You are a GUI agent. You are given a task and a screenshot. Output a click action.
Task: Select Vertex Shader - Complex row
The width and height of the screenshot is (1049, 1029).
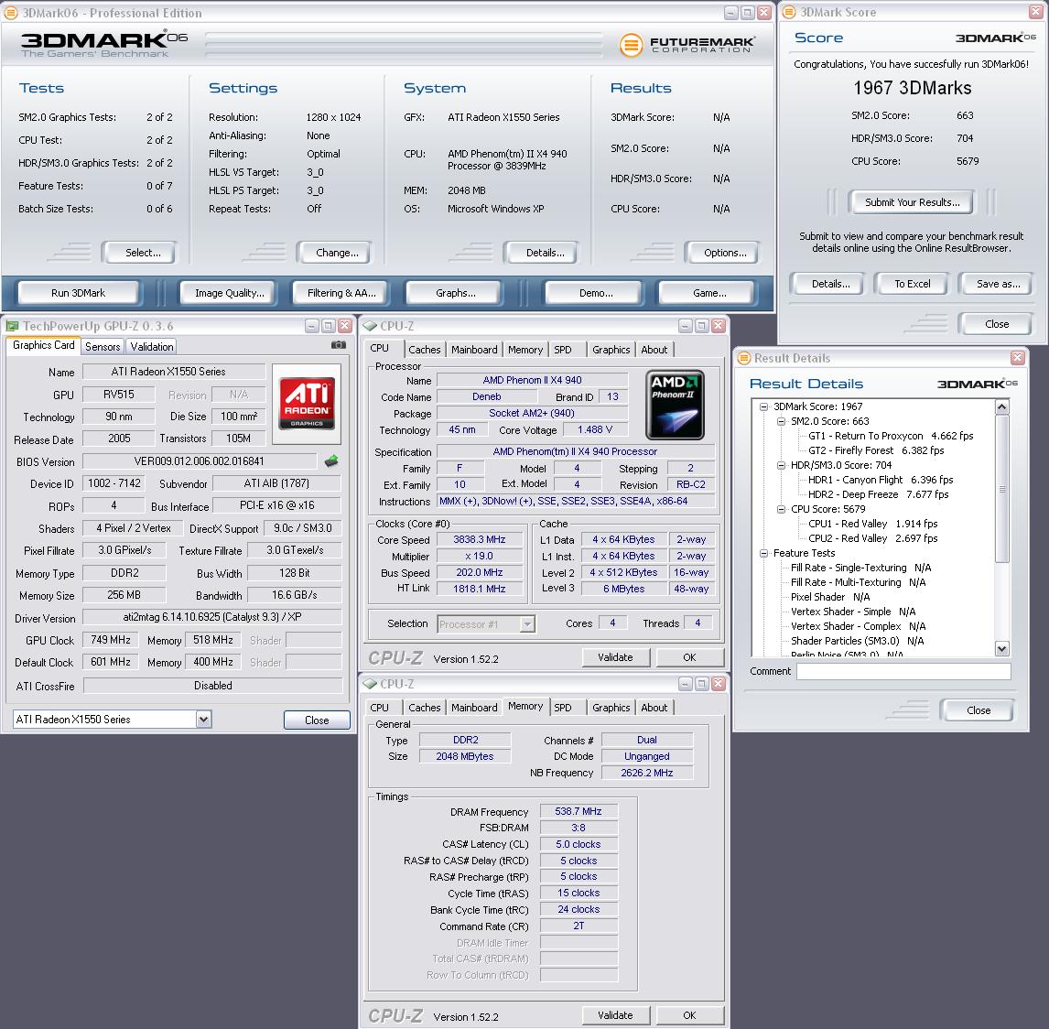pyautogui.click(x=858, y=627)
